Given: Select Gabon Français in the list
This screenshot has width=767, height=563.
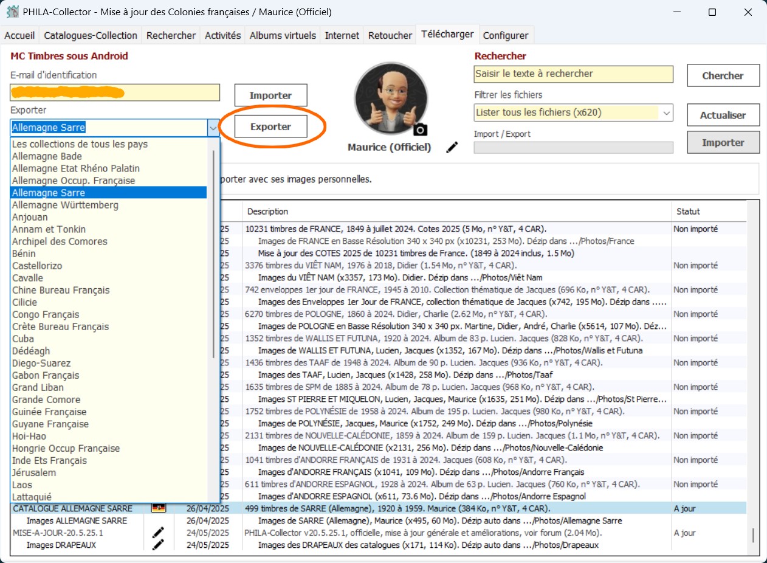Looking at the screenshot, I should point(109,375).
